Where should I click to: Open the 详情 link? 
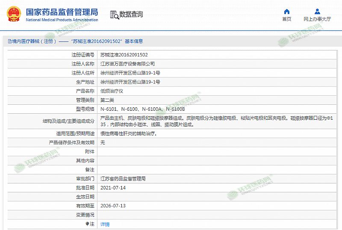click(x=105, y=224)
